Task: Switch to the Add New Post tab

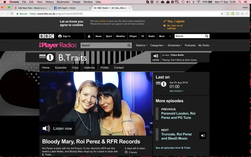Action: 32,8
